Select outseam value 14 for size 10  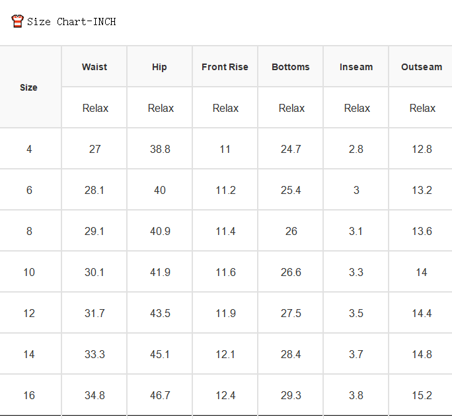(422, 272)
